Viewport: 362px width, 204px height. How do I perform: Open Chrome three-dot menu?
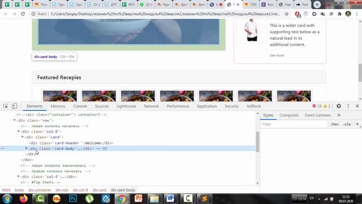[357, 14]
